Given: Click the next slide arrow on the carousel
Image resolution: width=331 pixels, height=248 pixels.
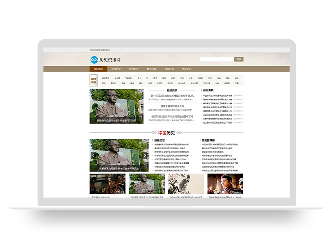Looking at the screenshot, I should pyautogui.click(x=145, y=155).
